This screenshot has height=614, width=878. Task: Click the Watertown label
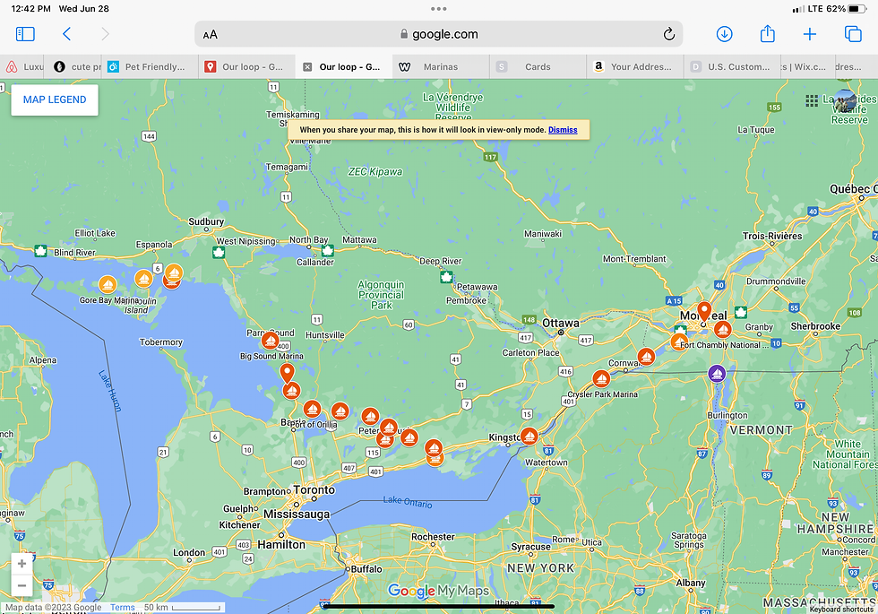coord(546,463)
